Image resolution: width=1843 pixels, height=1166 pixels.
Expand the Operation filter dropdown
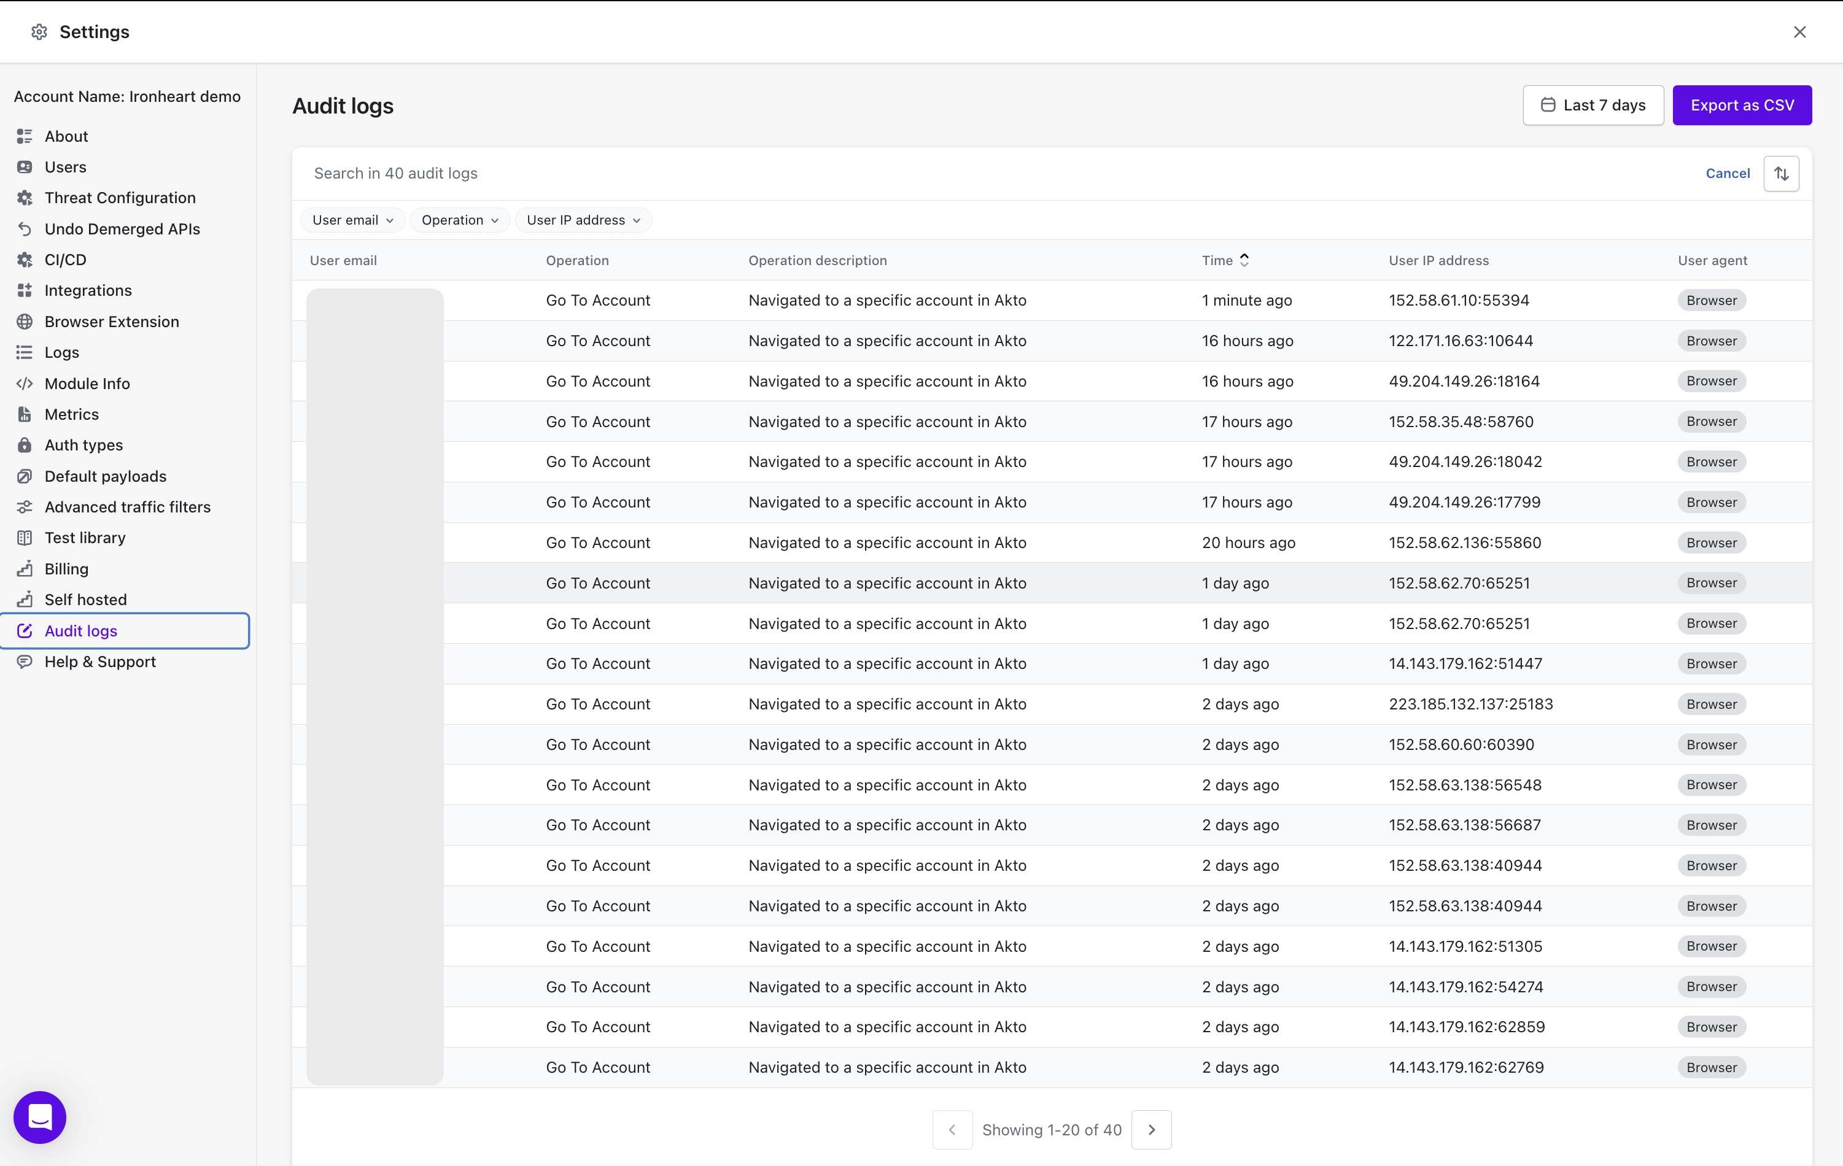point(459,220)
